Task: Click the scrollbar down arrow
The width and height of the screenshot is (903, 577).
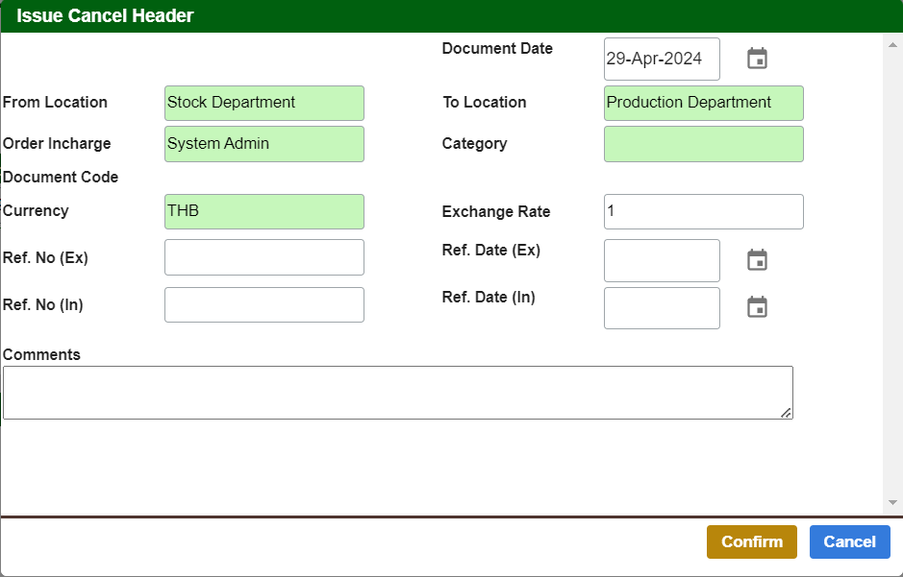Action: [x=892, y=502]
